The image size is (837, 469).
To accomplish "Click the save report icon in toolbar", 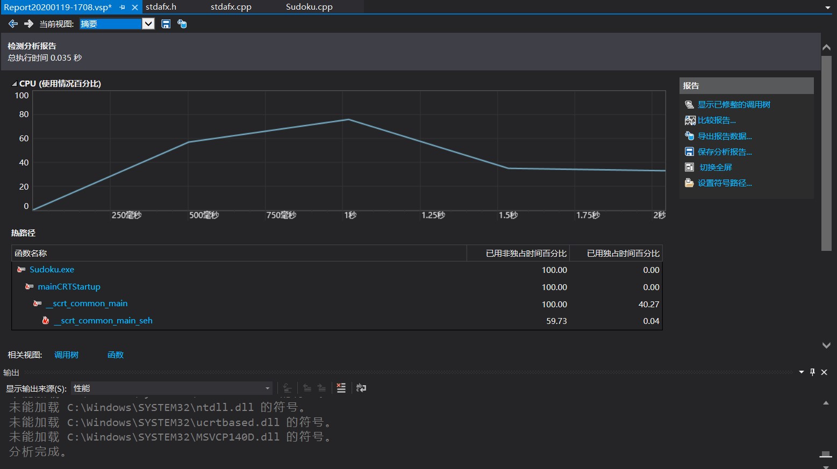I will click(x=166, y=24).
